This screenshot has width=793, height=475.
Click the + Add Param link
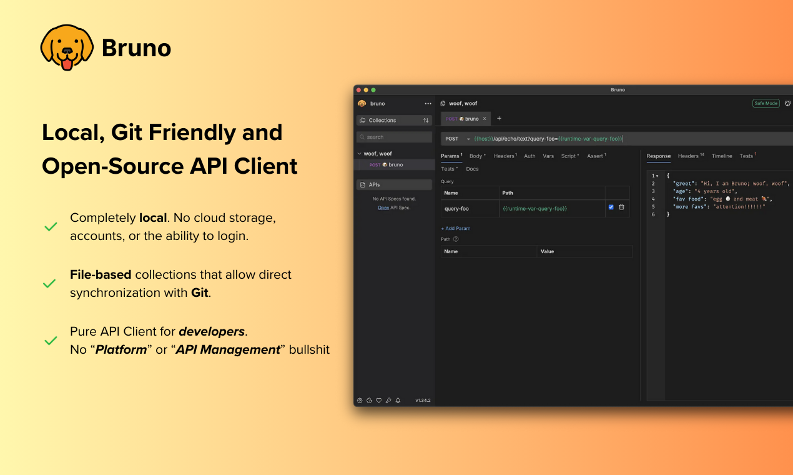tap(456, 229)
